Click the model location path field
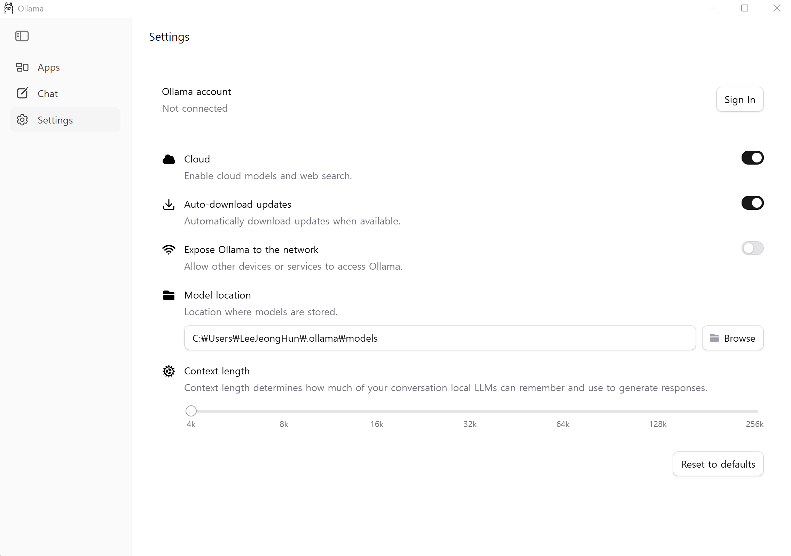 coord(440,338)
